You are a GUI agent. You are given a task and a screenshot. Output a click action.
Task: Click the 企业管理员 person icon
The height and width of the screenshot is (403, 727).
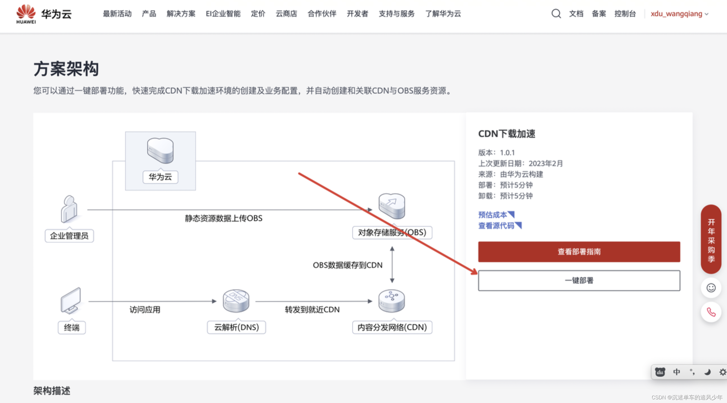point(69,209)
